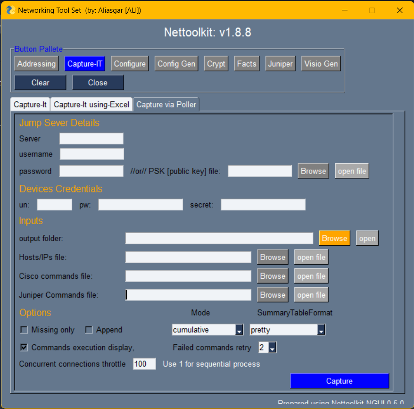Click the Python app icon in title bar
This screenshot has height=409, width=414.
[10, 10]
